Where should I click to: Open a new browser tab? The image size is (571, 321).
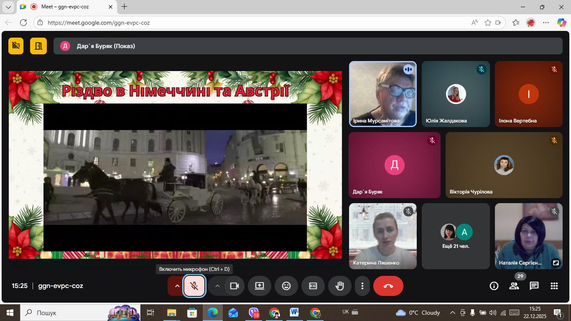coord(124,7)
